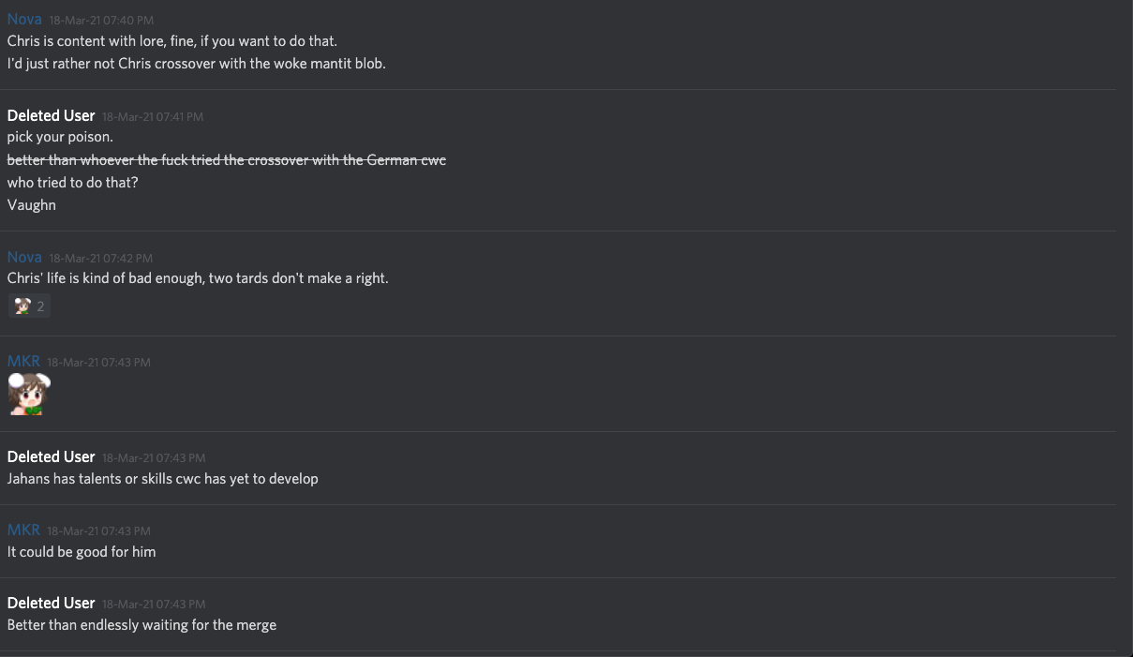The width and height of the screenshot is (1133, 657).
Task: Click 'Better than endlessly waiting for the merge'
Action: 142,625
